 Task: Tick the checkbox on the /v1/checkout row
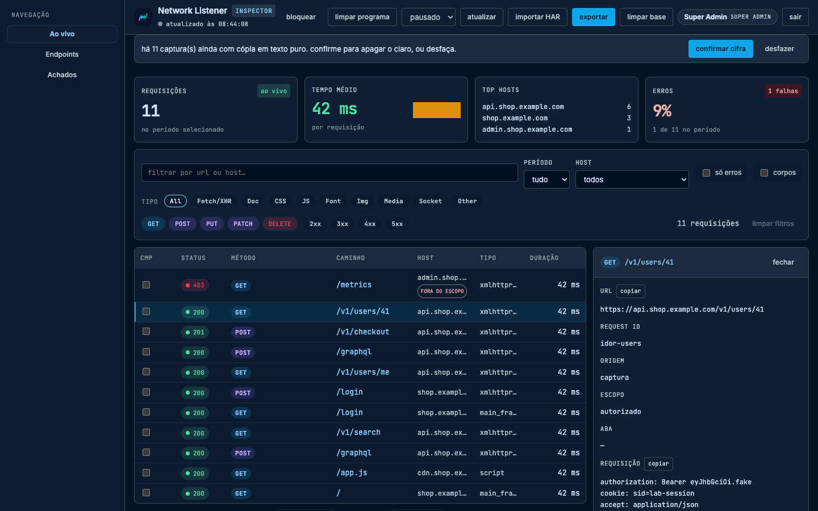click(x=146, y=332)
